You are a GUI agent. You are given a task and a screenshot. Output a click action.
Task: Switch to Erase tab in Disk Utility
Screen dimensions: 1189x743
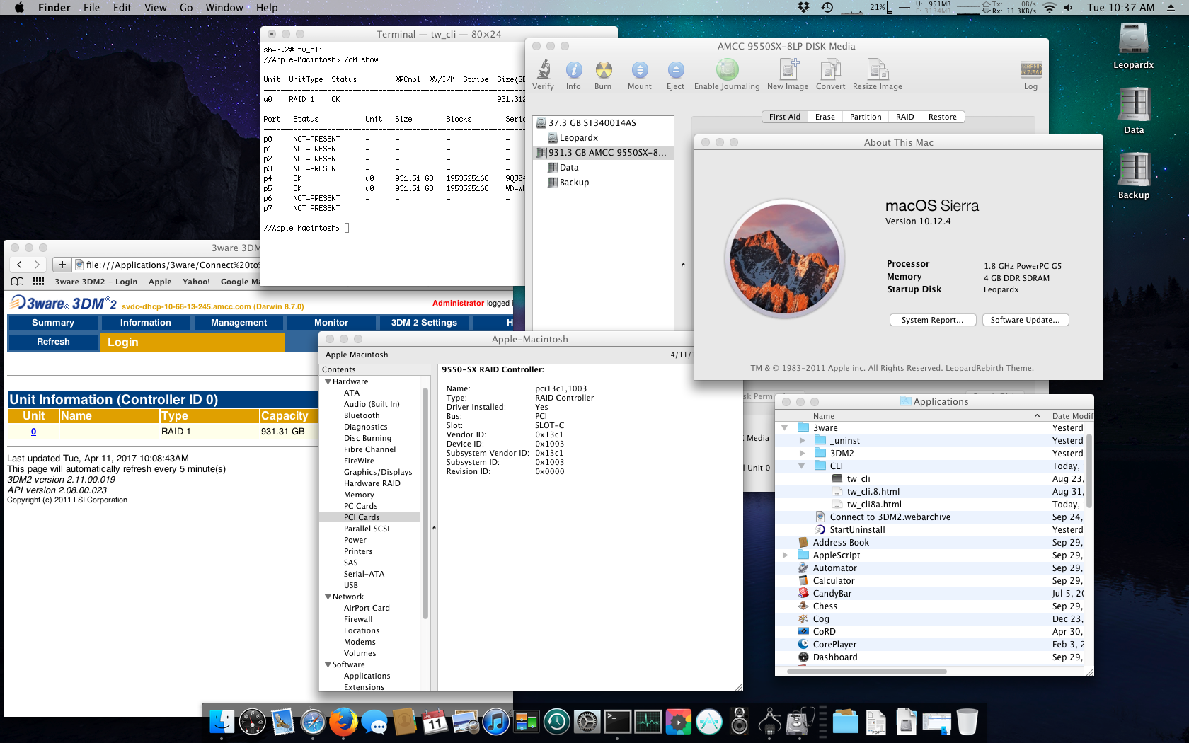point(825,117)
